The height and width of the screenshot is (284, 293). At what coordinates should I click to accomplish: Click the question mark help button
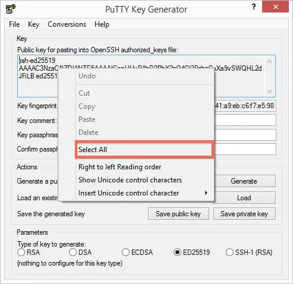(x=254, y=7)
